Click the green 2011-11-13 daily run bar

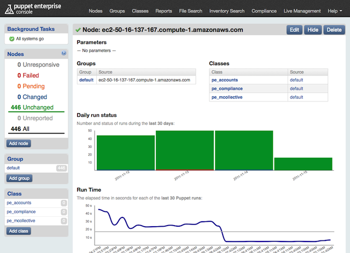[x=184, y=150]
